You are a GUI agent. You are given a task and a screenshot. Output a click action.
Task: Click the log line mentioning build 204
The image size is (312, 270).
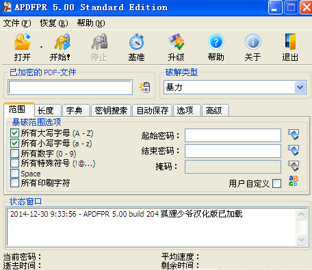[x=127, y=214]
